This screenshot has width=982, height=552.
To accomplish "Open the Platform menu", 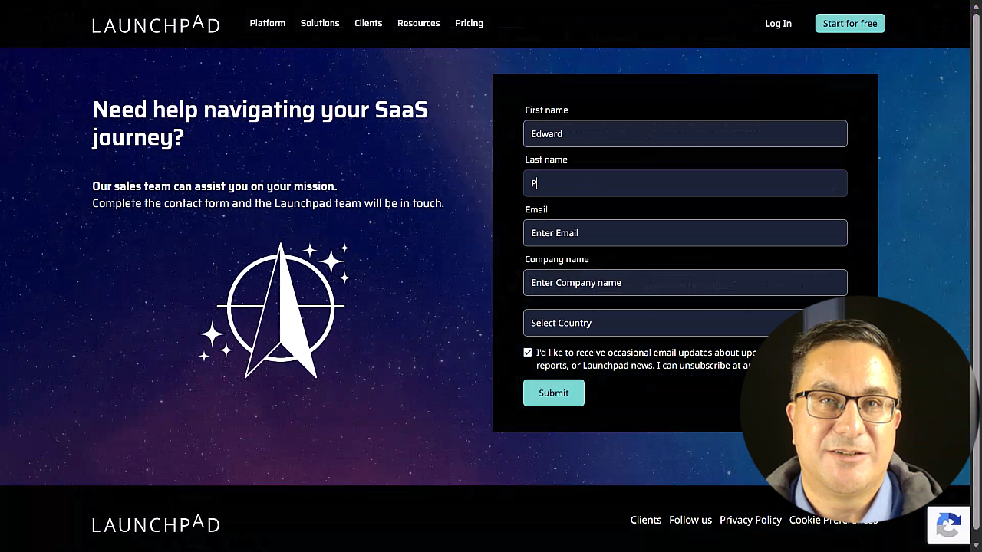I will [267, 23].
